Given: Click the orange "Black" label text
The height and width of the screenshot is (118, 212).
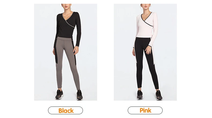Looking at the screenshot, I should tap(66, 111).
